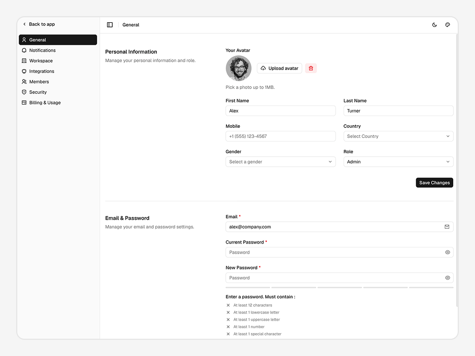Click the Current Password input field
Image resolution: width=475 pixels, height=356 pixels.
(340, 252)
